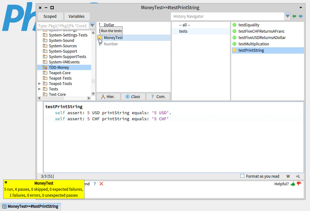The height and width of the screenshot is (211, 310).
Task: Click yellow failure icon beside testPrintString
Action: click(x=234, y=50)
